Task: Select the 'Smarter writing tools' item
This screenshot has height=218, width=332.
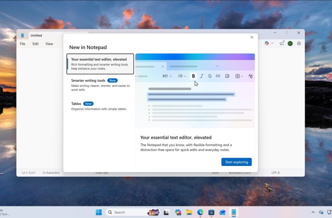Action: pyautogui.click(x=100, y=85)
